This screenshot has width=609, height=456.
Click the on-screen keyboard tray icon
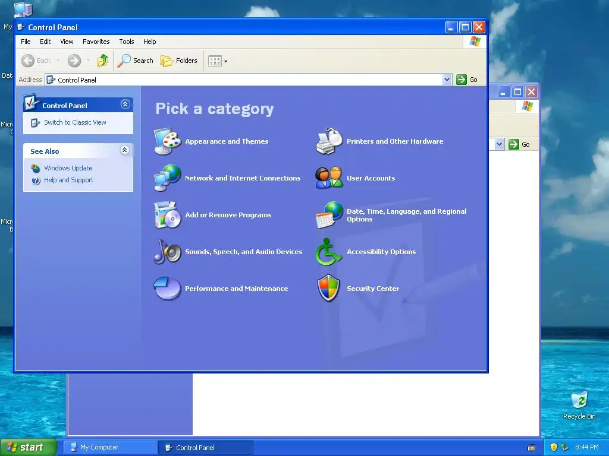tap(532, 448)
